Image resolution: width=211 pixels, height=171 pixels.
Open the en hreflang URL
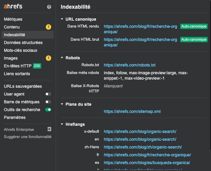click(x=140, y=139)
